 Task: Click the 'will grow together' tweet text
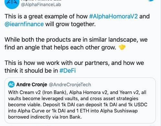click(x=70, y=24)
